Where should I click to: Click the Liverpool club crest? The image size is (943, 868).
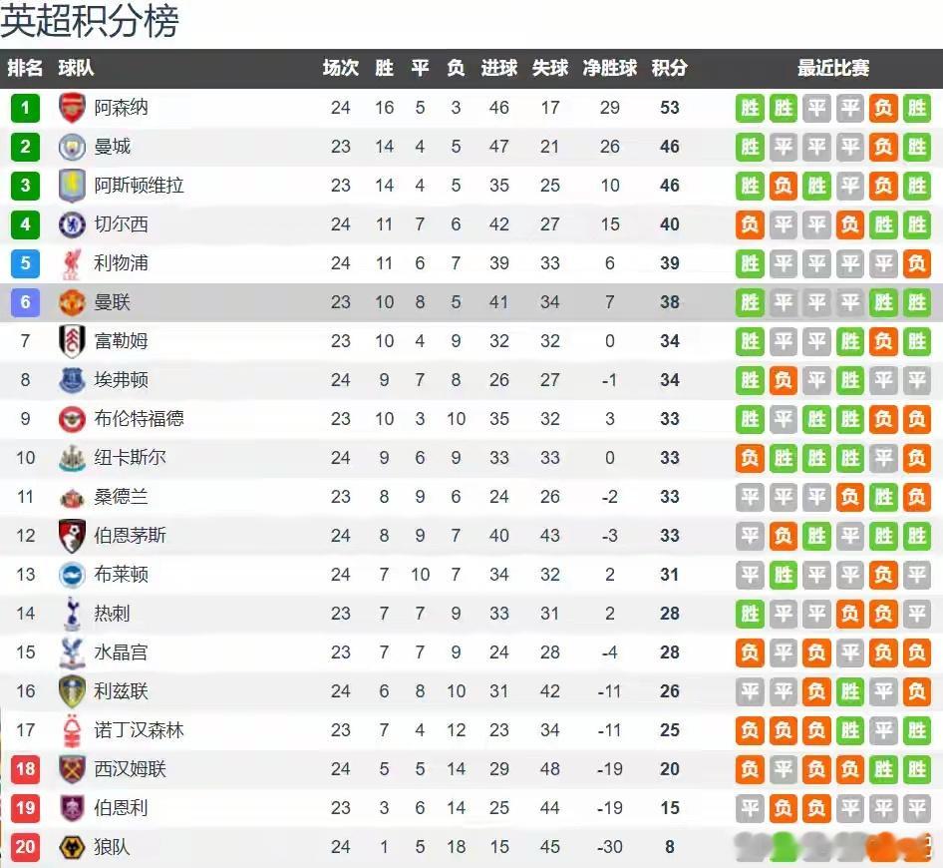click(x=72, y=263)
